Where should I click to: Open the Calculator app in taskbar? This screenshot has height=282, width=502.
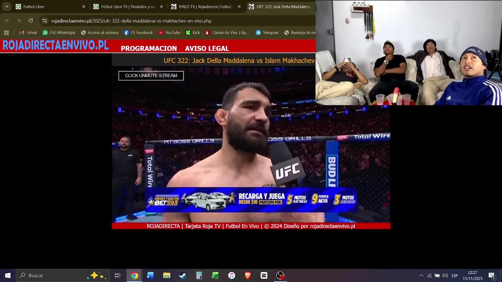click(x=199, y=275)
